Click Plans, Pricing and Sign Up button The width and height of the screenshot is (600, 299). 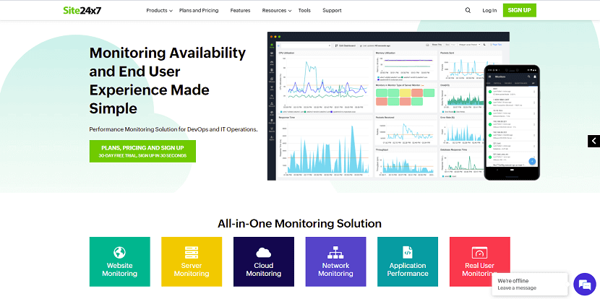pyautogui.click(x=142, y=152)
